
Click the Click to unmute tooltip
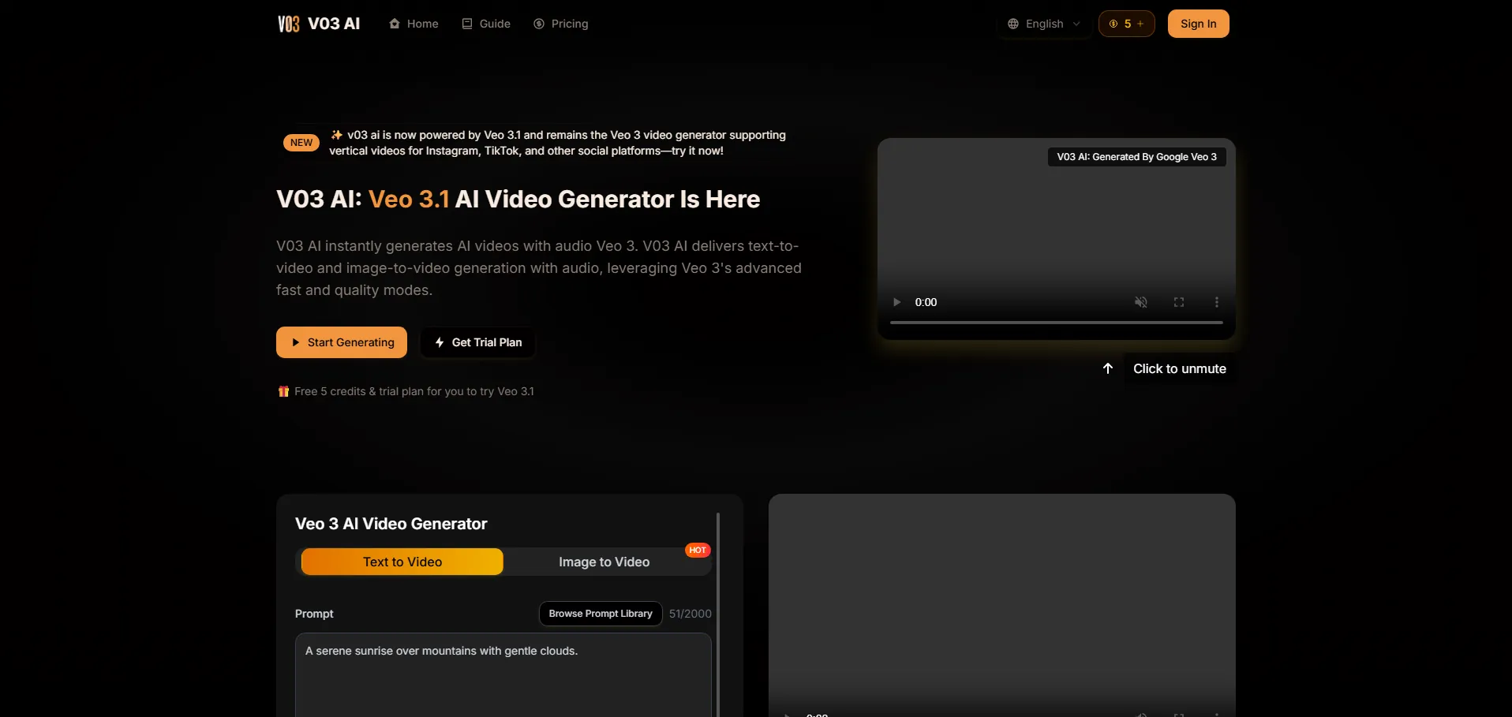point(1179,368)
